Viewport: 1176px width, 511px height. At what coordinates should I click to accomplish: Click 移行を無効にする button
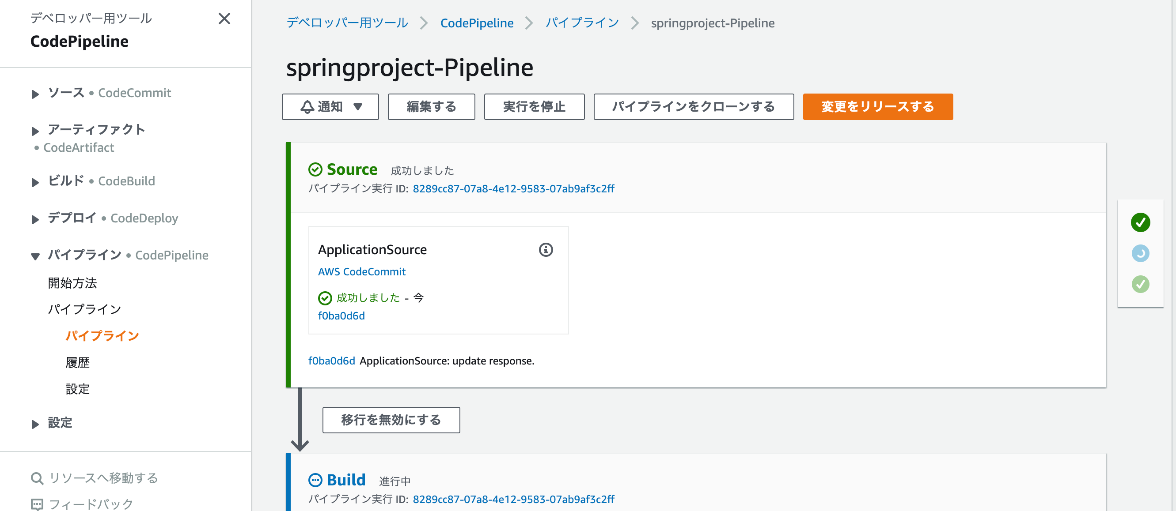pyautogui.click(x=391, y=420)
